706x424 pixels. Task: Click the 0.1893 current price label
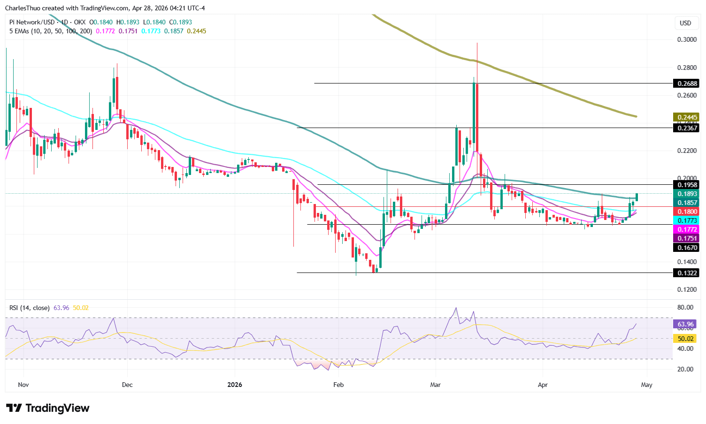coord(686,193)
